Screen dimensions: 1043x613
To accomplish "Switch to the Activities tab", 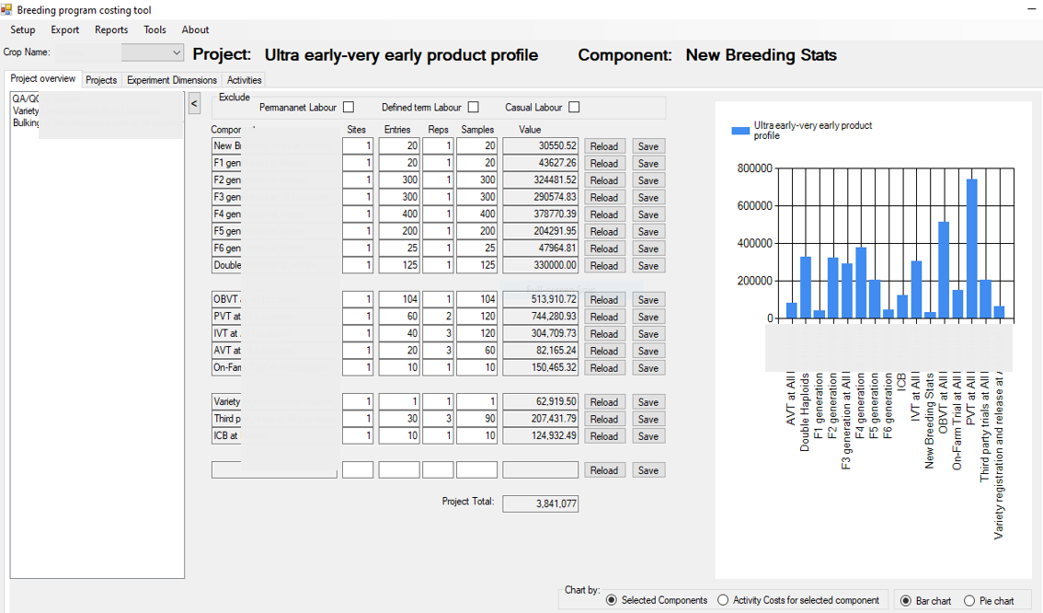I will [x=244, y=80].
